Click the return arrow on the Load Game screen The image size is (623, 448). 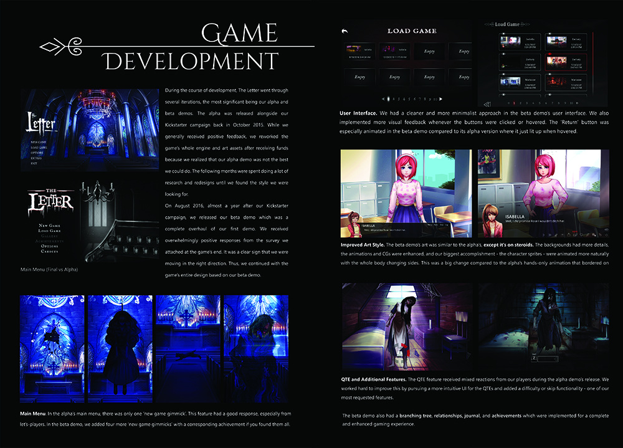(345, 31)
